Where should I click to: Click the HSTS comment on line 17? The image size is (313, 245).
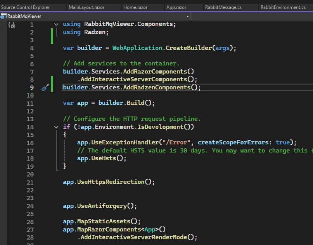[x=195, y=151]
